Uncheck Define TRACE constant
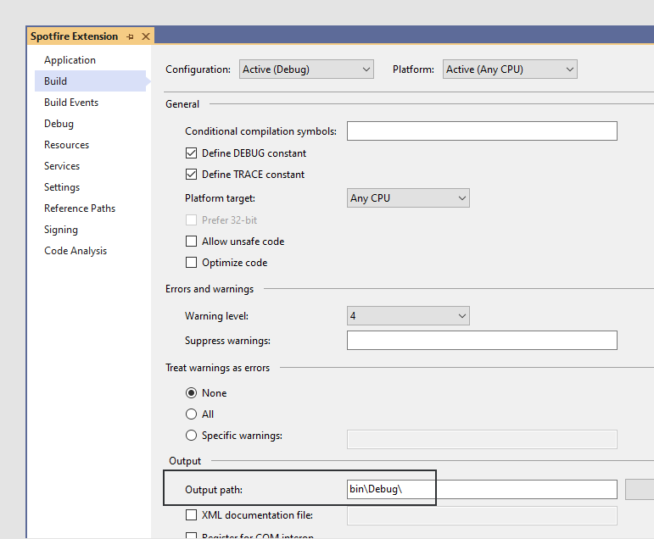Image resolution: width=654 pixels, height=539 pixels. [192, 175]
